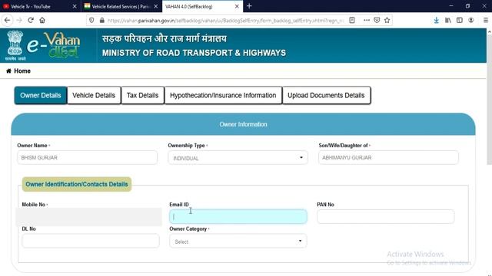Screen dimensions: 492x276
Task: Open the Hypothecation/Insurance Information tab
Action: 223,95
